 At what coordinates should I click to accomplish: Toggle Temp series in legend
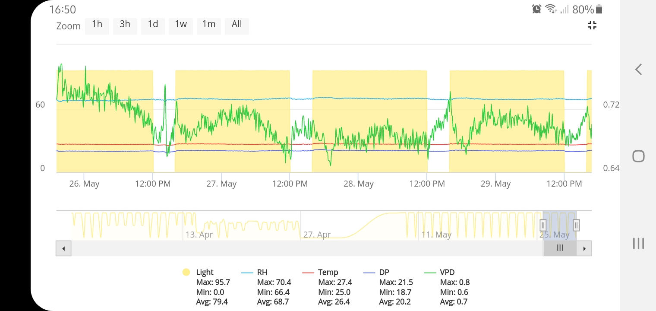point(320,272)
